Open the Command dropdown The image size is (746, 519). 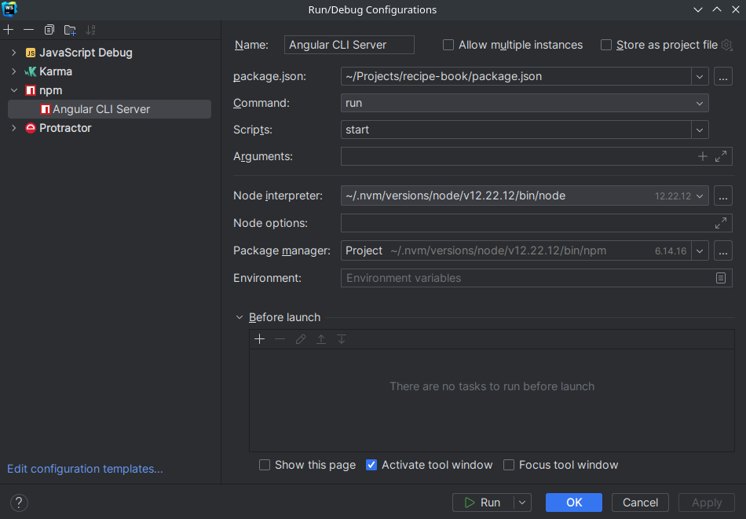699,103
